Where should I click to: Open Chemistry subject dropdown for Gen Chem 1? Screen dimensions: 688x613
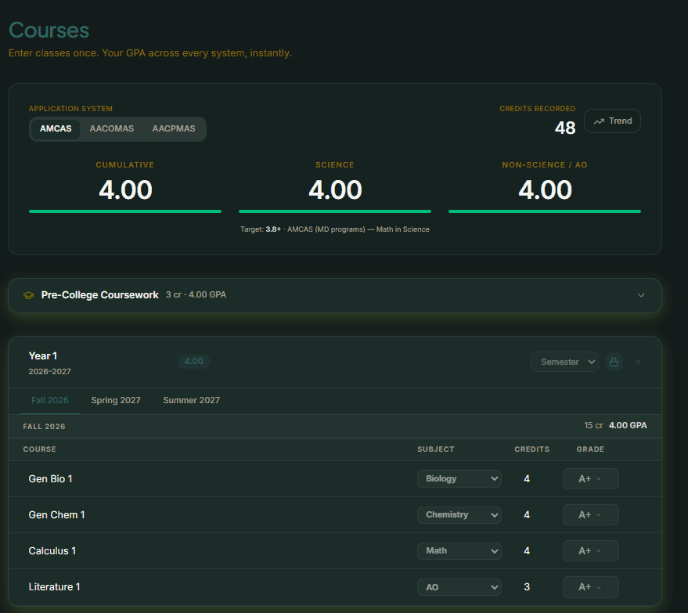coord(459,514)
